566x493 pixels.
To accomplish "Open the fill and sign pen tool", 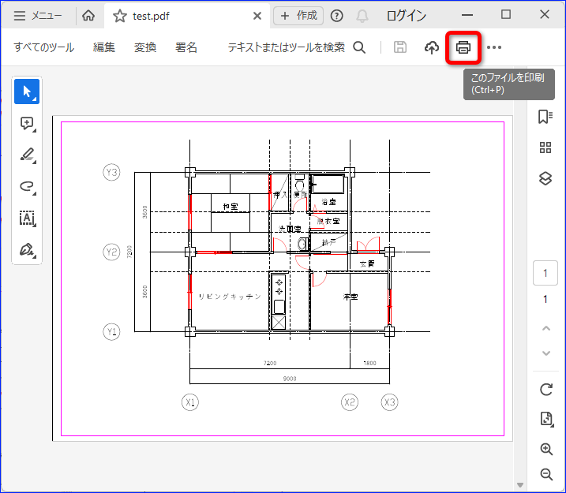I will 27,249.
